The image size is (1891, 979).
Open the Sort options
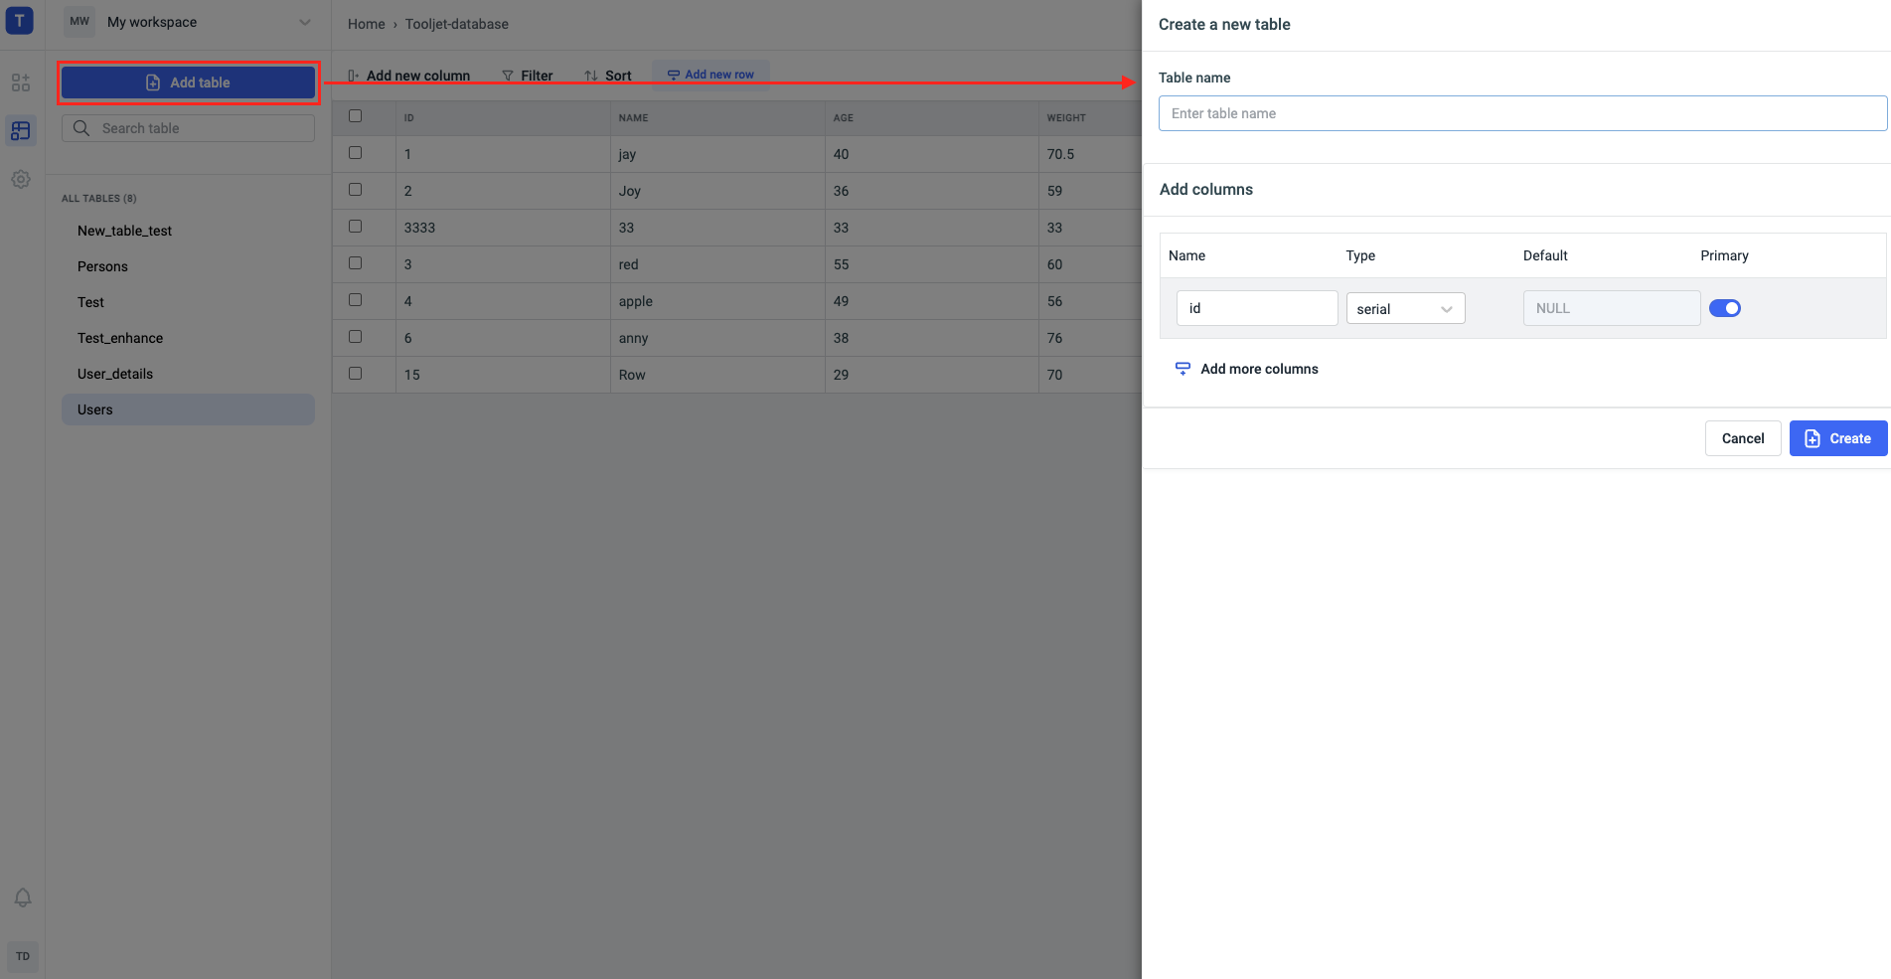pyautogui.click(x=608, y=76)
